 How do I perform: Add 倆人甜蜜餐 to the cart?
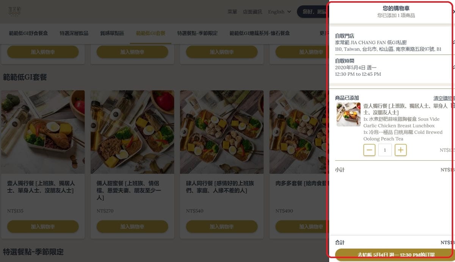click(x=132, y=226)
